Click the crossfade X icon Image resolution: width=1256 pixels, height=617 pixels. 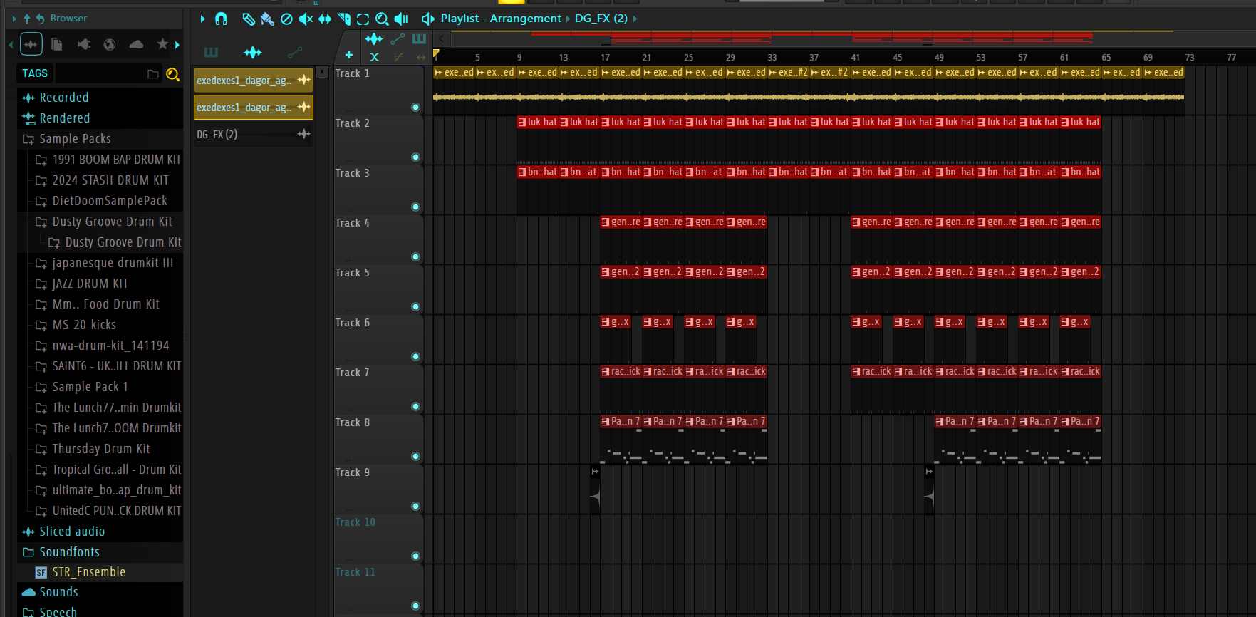point(375,57)
